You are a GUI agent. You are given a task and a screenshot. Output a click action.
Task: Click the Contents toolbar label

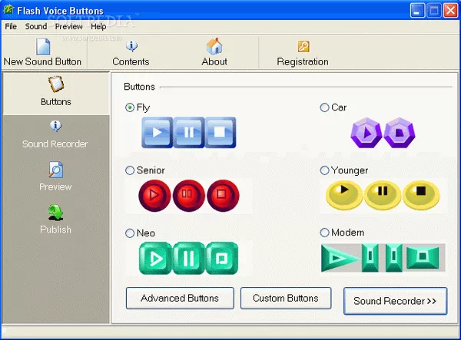(x=131, y=61)
